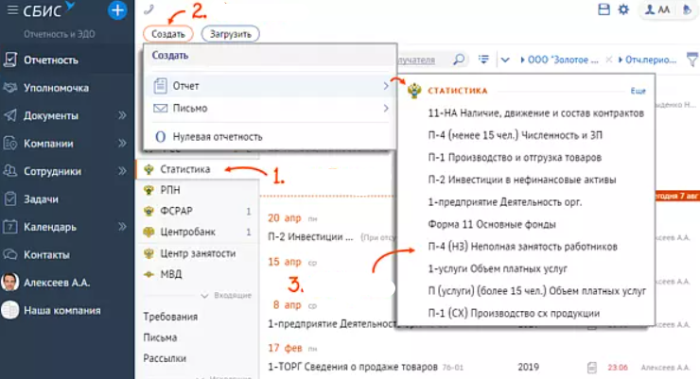This screenshot has height=379, width=700.
Task: Expand the Письмо submenu arrow
Action: click(x=386, y=109)
